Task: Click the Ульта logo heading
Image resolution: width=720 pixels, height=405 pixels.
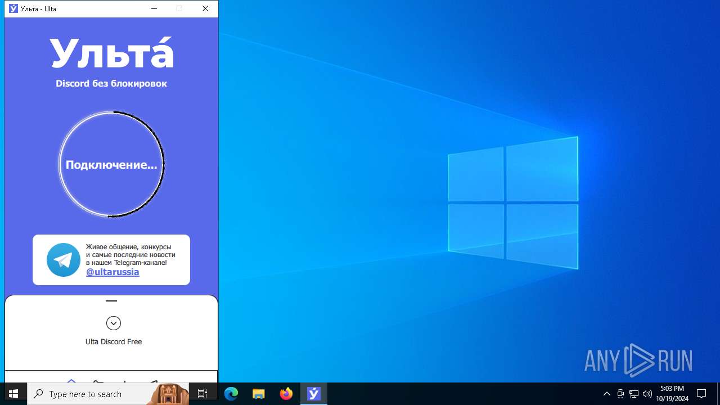Action: tap(111, 53)
